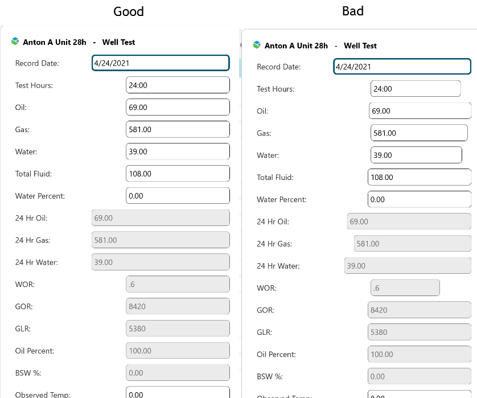Click the app logo icon in the Good panel
The image size is (477, 398).
15,42
